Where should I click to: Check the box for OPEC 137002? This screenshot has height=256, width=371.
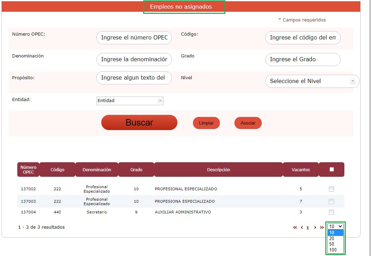[331, 189]
